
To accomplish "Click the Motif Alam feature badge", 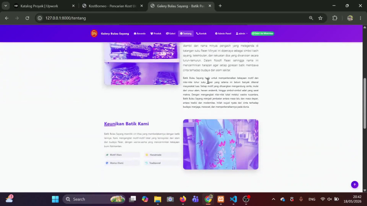I will (x=122, y=155).
